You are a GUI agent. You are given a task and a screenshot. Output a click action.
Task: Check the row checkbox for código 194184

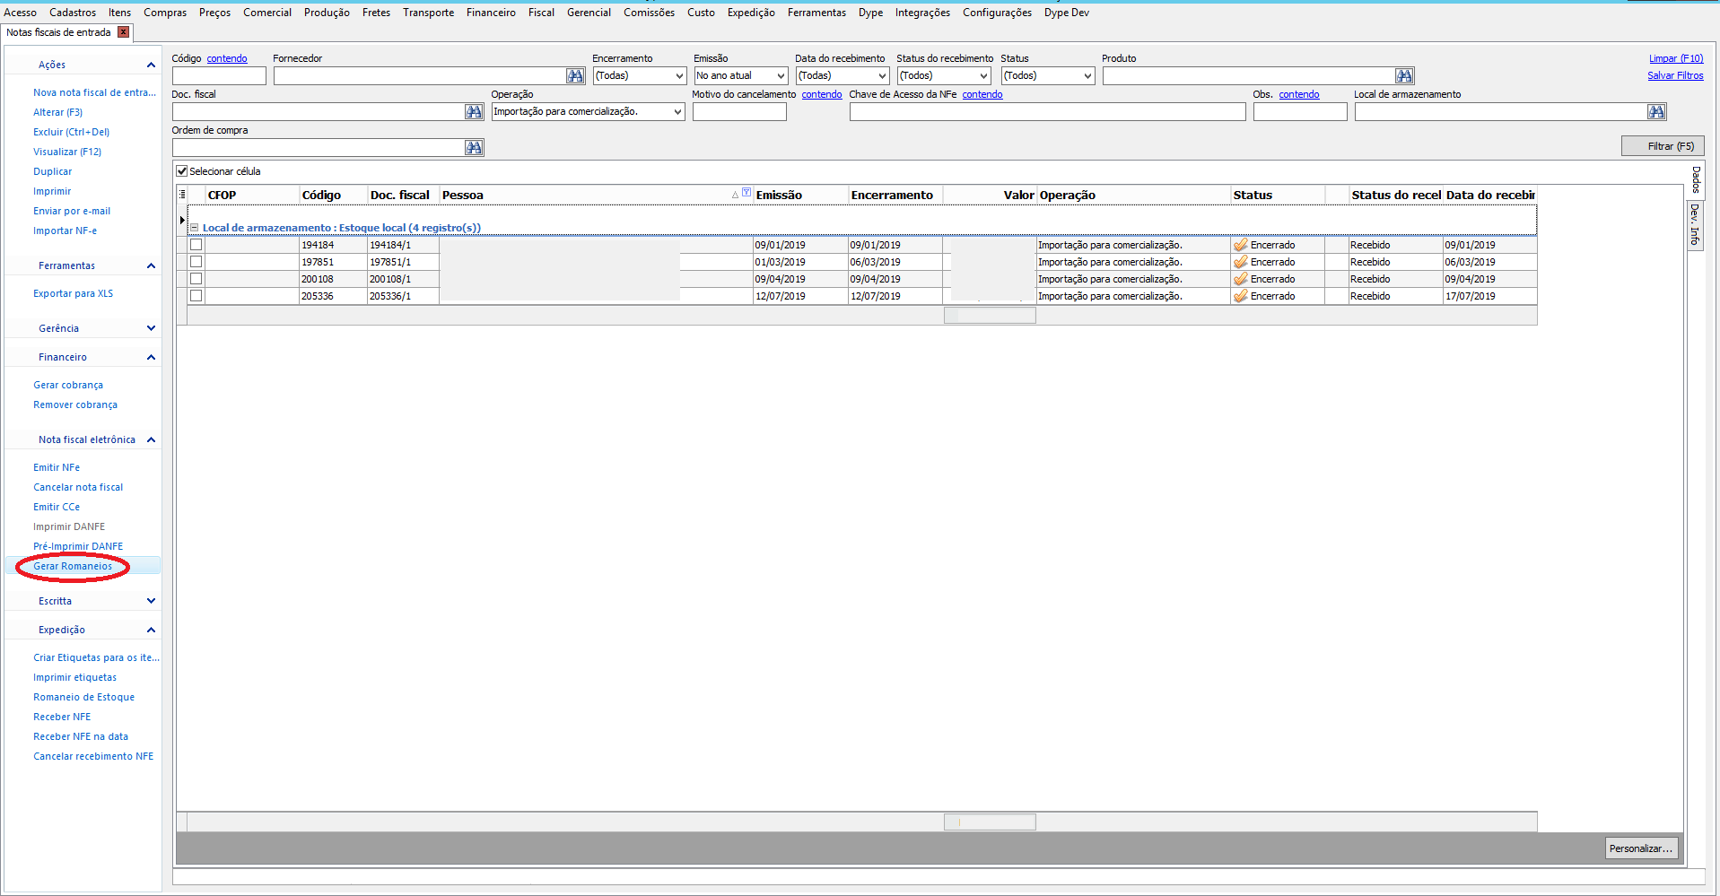(x=196, y=245)
